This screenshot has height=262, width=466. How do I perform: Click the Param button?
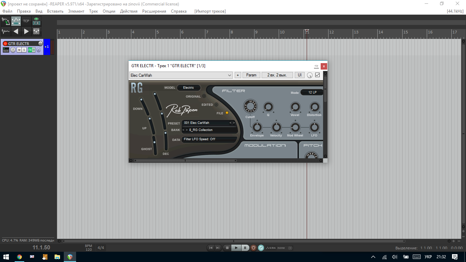coord(251,75)
